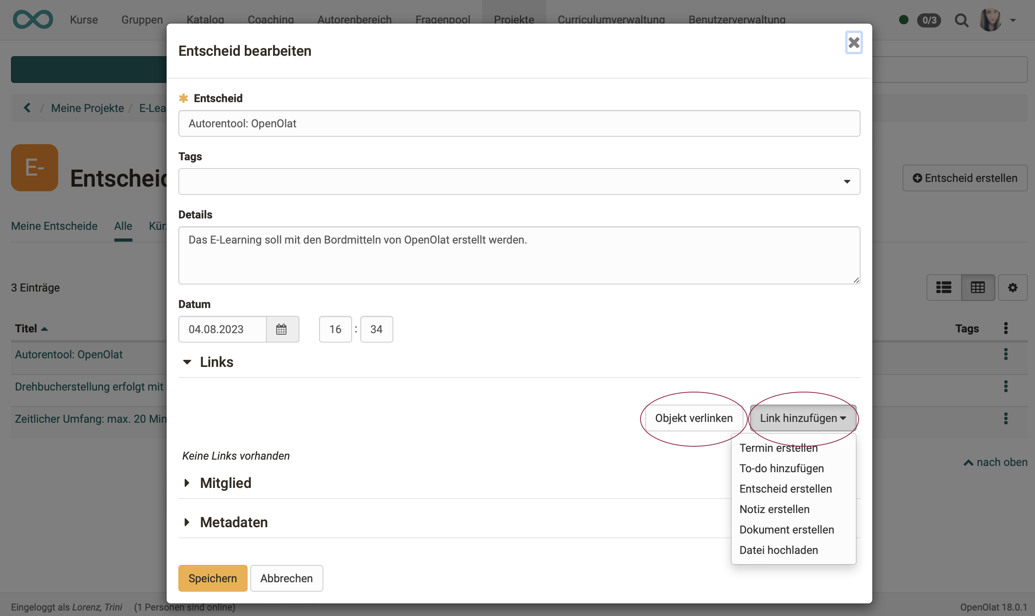Open table settings gear icon

coord(1013,287)
